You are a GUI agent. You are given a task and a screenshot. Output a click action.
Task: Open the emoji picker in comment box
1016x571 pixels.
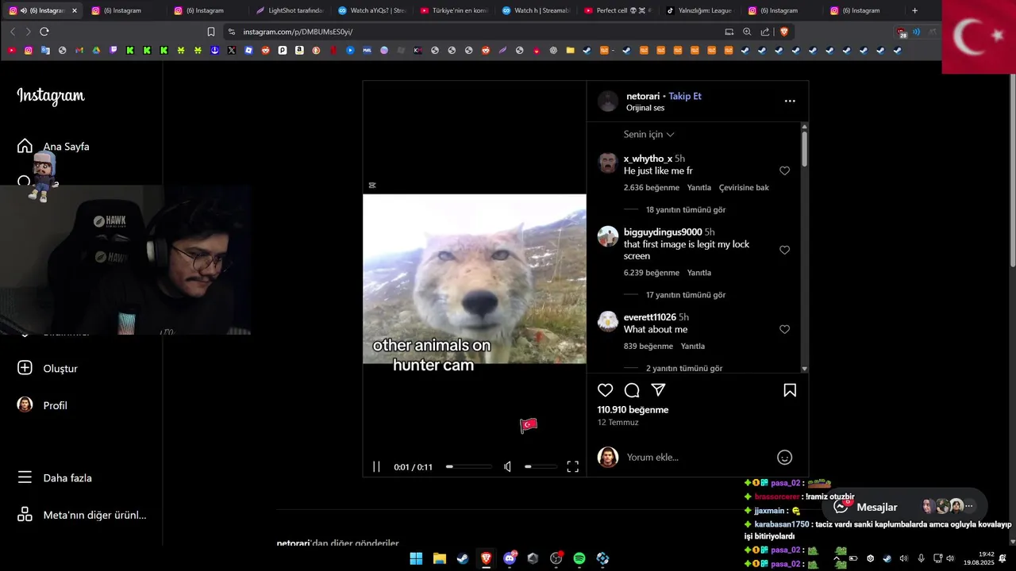784,457
